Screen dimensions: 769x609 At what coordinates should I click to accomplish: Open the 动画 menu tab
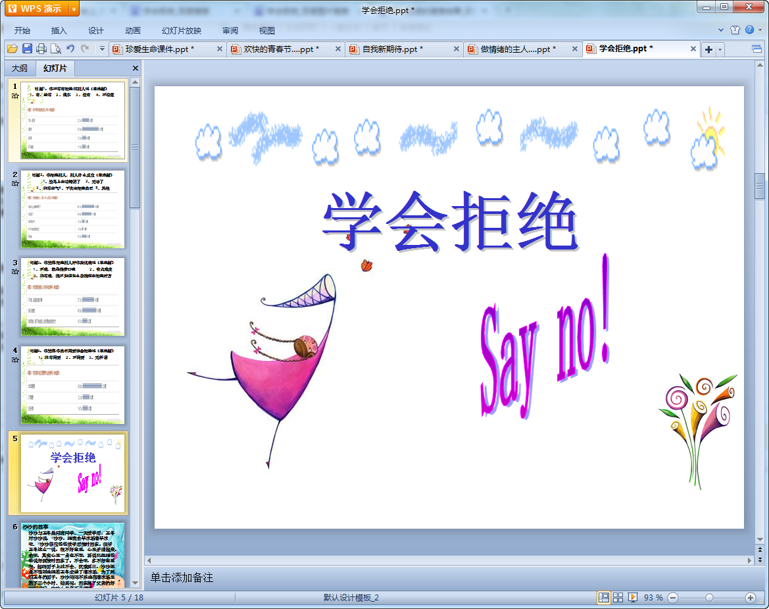[x=132, y=30]
